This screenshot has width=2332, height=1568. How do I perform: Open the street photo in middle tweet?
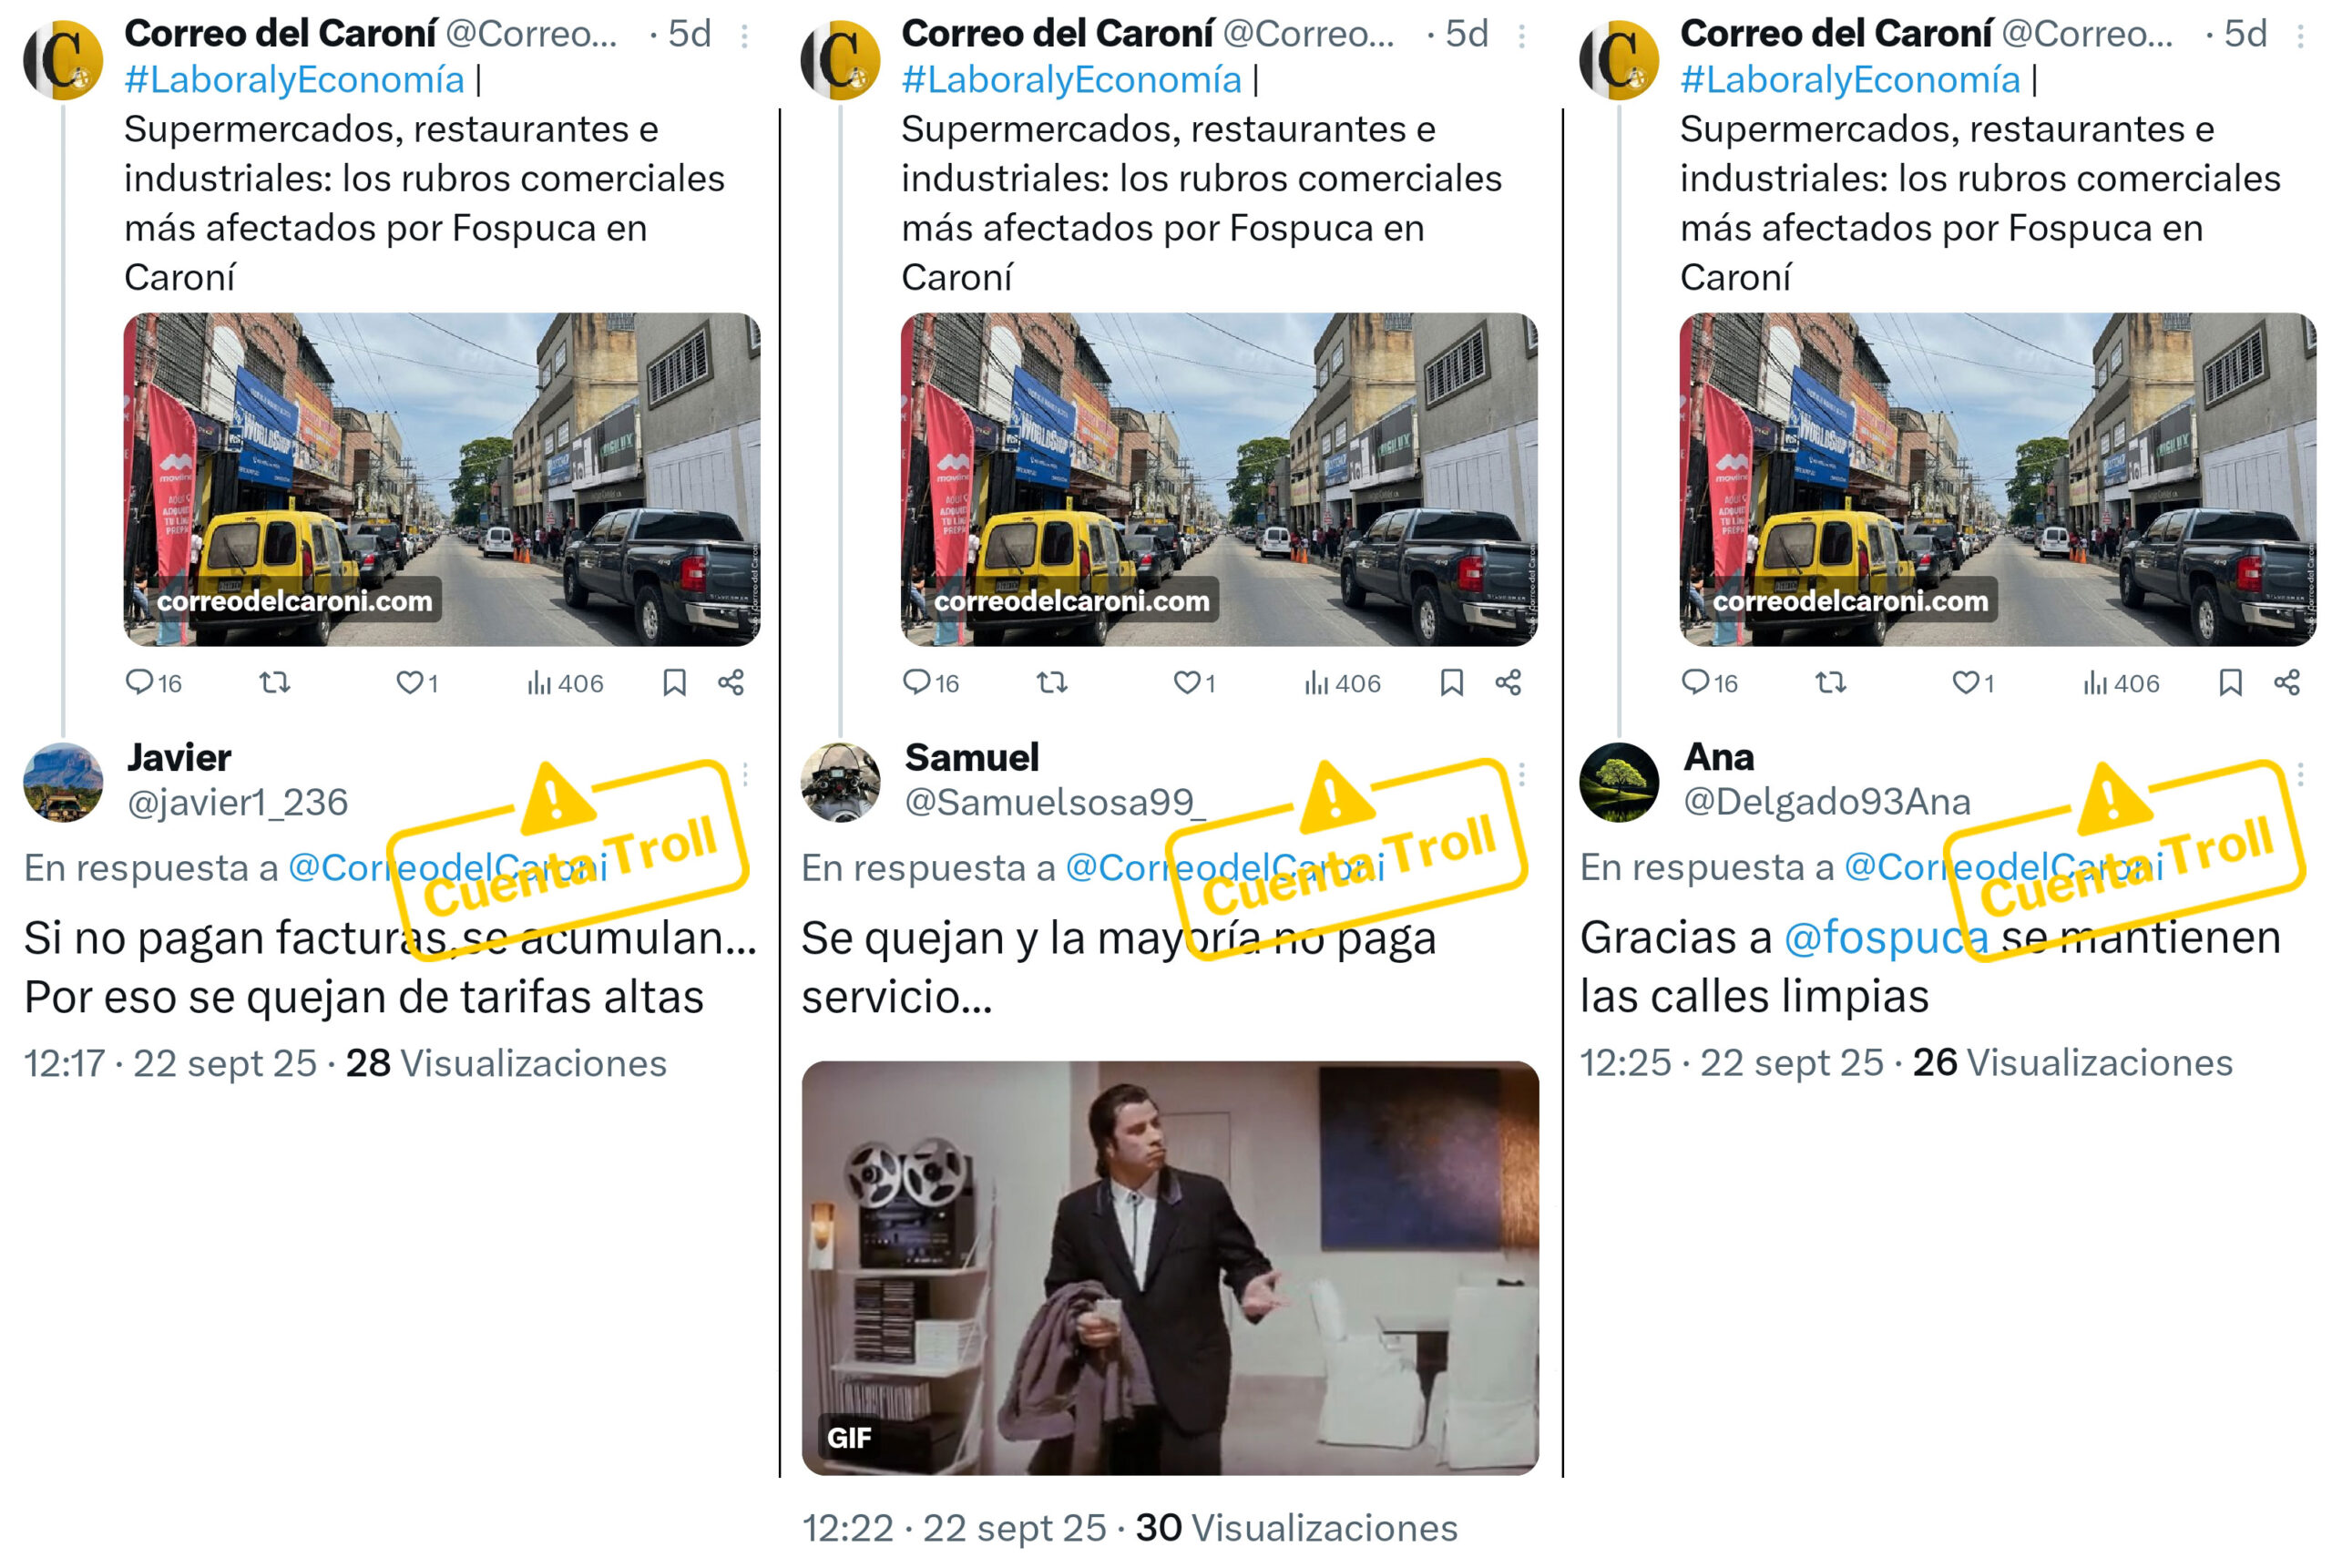pos(1219,479)
